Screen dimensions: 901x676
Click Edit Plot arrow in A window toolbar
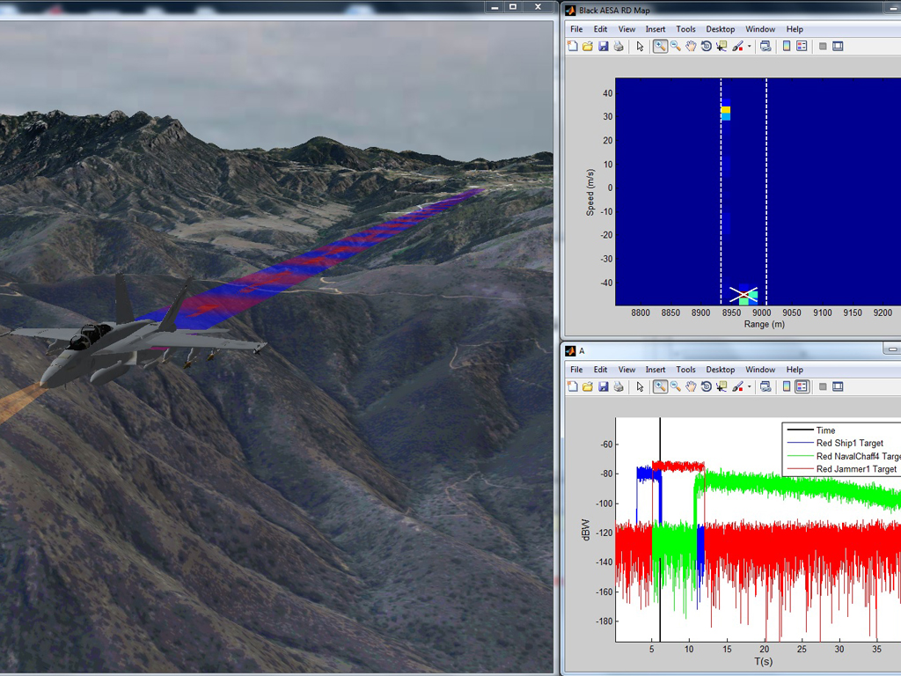[640, 386]
